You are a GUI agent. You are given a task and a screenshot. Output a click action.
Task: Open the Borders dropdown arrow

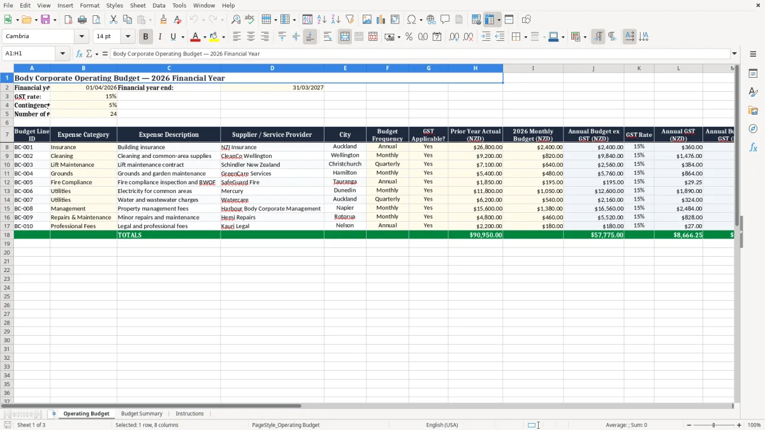pos(525,37)
